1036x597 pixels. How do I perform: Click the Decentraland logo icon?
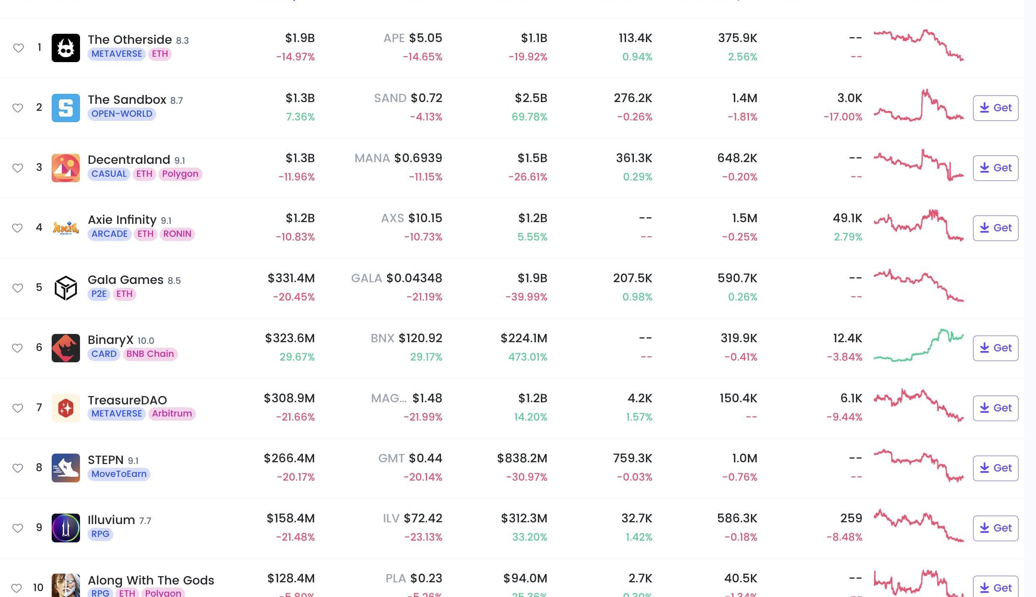(x=65, y=168)
